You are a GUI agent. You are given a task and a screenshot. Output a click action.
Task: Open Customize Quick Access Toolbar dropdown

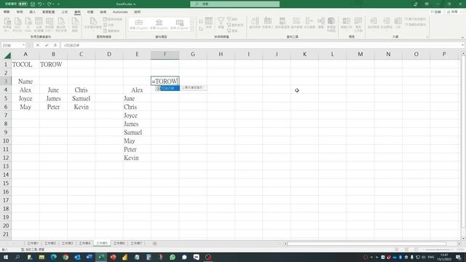[x=58, y=4]
